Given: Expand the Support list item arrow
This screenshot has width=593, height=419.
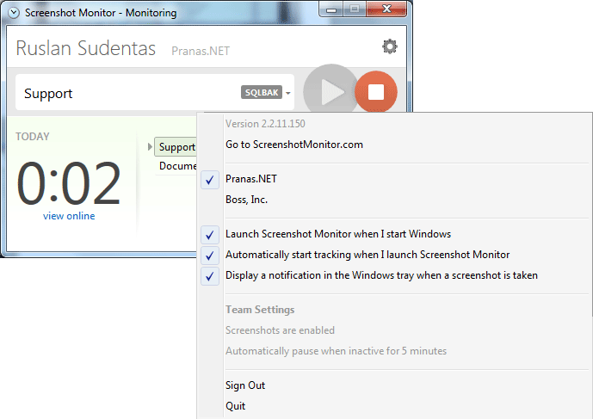Looking at the screenshot, I should tap(150, 147).
